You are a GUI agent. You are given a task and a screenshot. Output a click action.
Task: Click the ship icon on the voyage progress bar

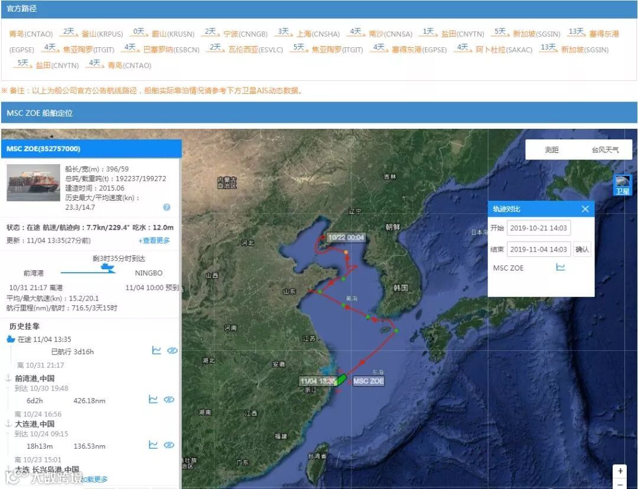[108, 268]
